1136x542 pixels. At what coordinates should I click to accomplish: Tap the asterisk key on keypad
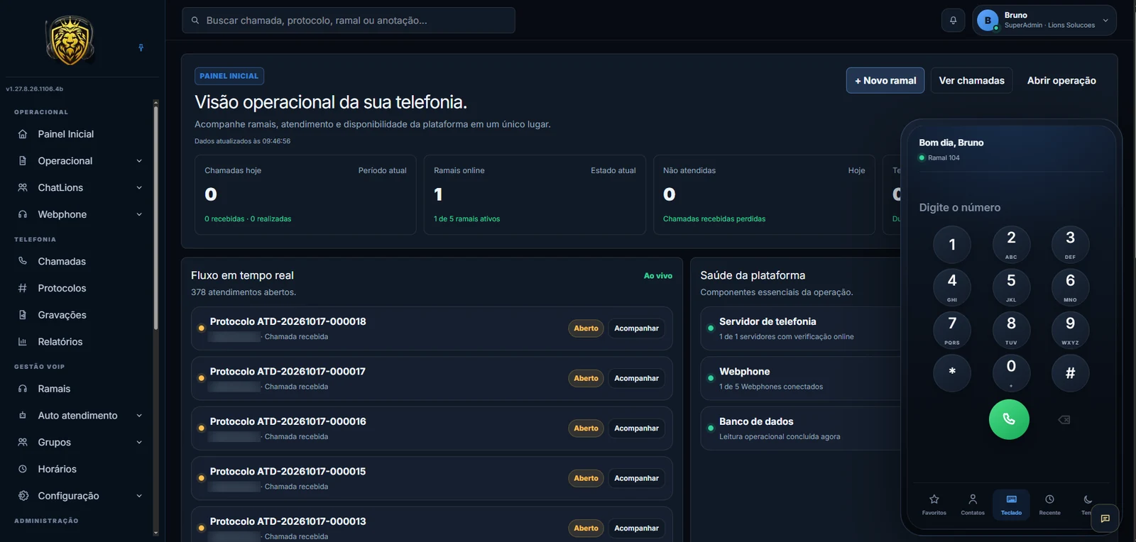[952, 372]
